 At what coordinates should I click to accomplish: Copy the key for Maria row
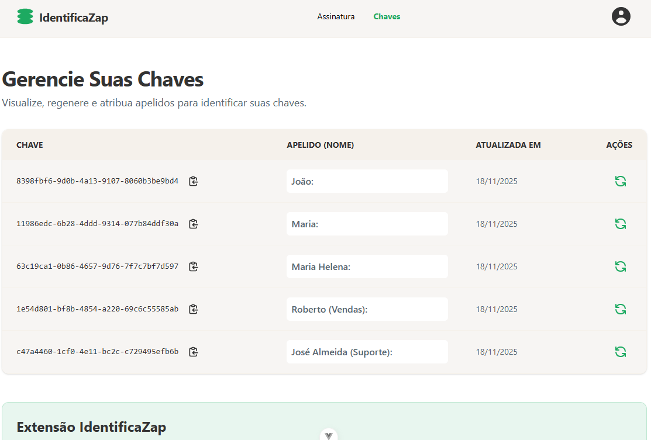(x=194, y=224)
